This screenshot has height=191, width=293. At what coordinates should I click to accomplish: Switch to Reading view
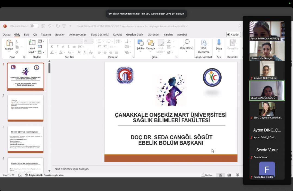[237, 175]
